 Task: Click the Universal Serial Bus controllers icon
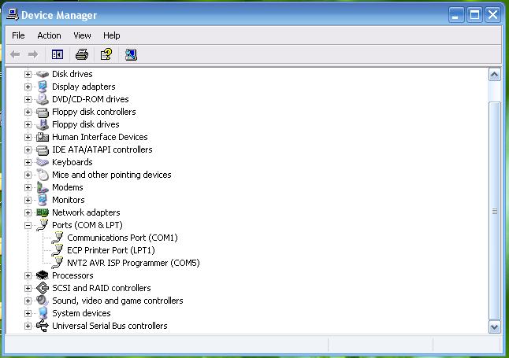click(43, 326)
